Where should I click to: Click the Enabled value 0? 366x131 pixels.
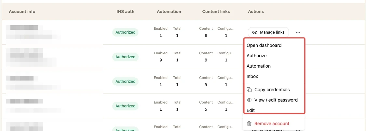point(161,60)
